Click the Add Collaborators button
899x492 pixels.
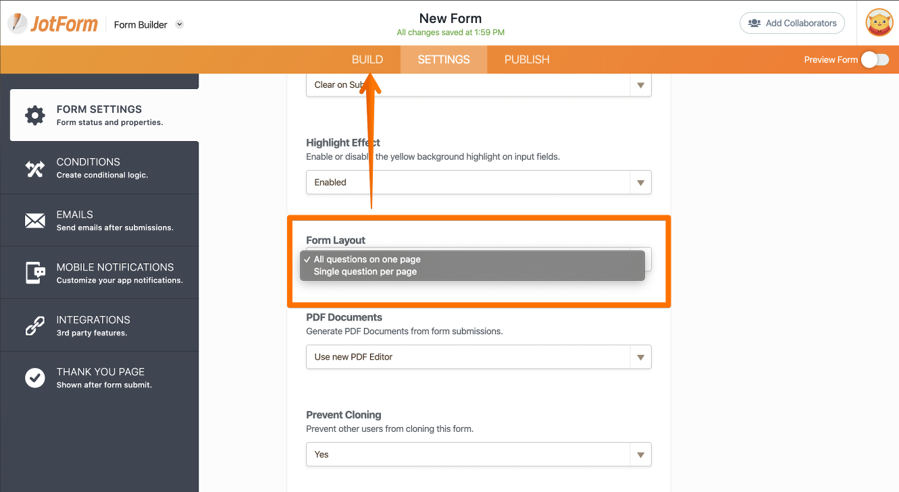pyautogui.click(x=792, y=23)
